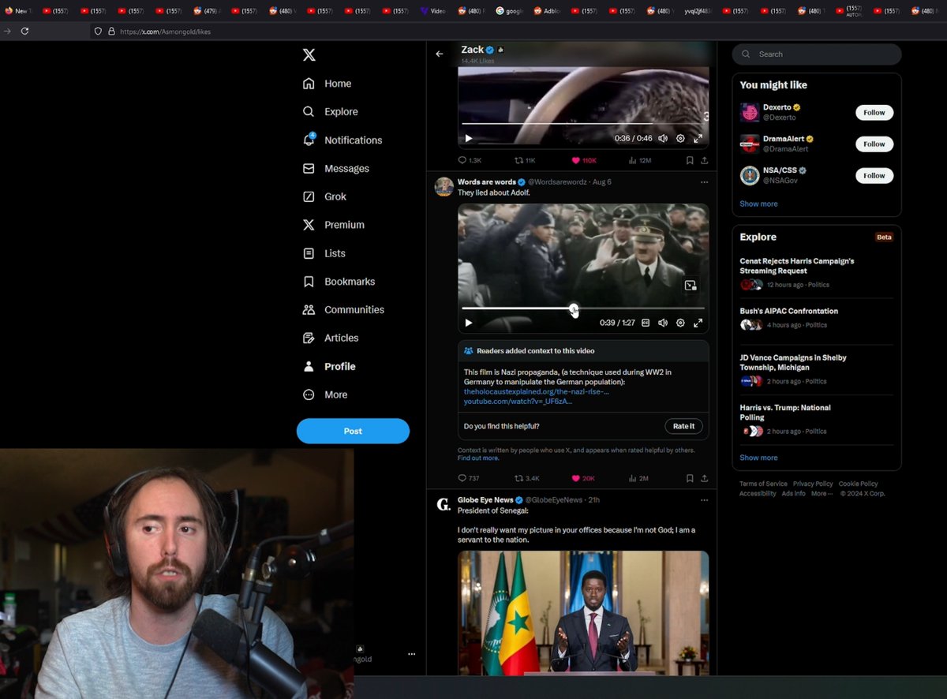
Task: Click the blue Post button
Action: tap(353, 431)
